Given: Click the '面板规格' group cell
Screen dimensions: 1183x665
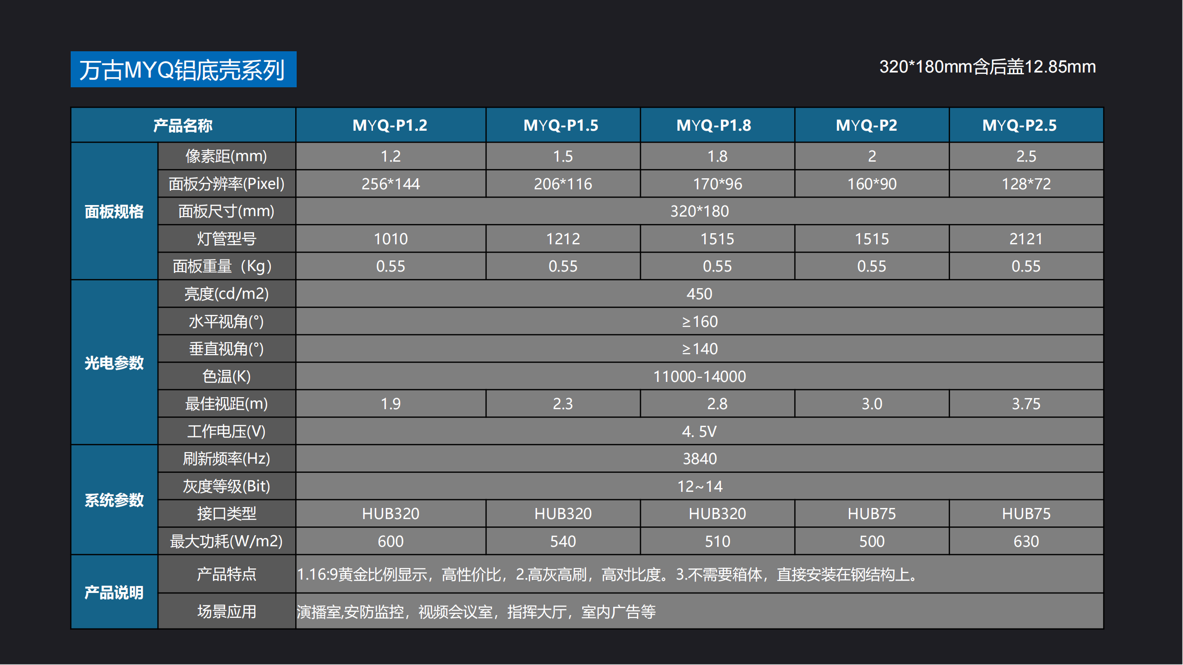Looking at the screenshot, I should (x=114, y=211).
